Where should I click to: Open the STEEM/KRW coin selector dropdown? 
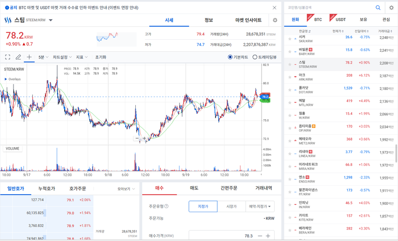[x=51, y=20]
